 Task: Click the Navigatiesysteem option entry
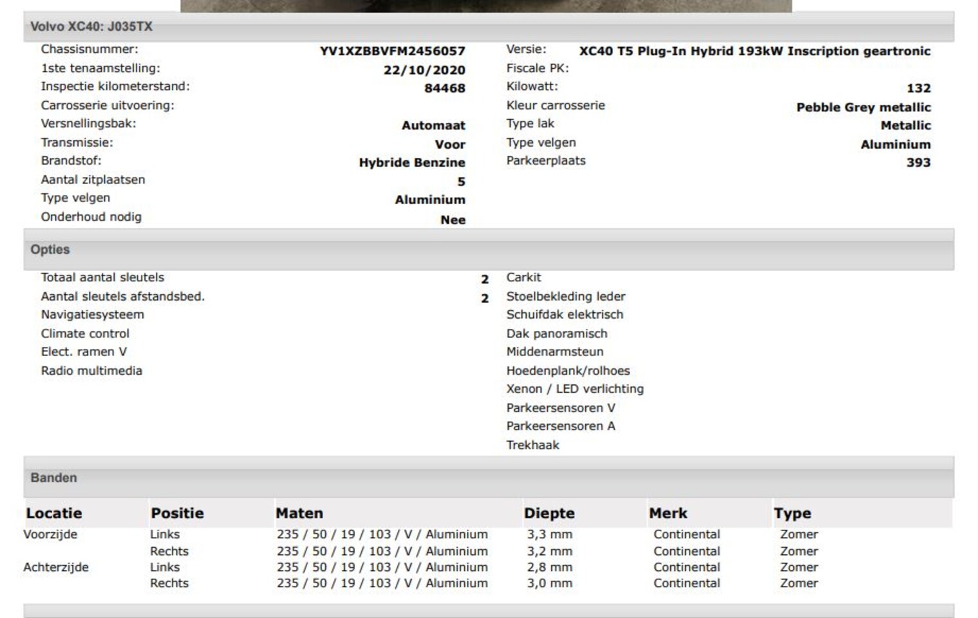pos(93,315)
